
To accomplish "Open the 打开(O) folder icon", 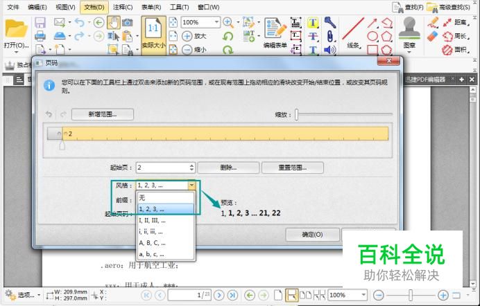I will tap(16, 28).
